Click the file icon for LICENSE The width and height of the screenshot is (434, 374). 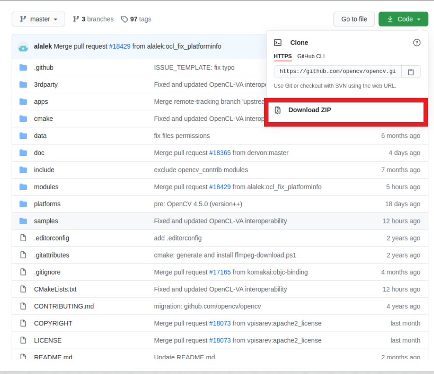pyautogui.click(x=23, y=340)
